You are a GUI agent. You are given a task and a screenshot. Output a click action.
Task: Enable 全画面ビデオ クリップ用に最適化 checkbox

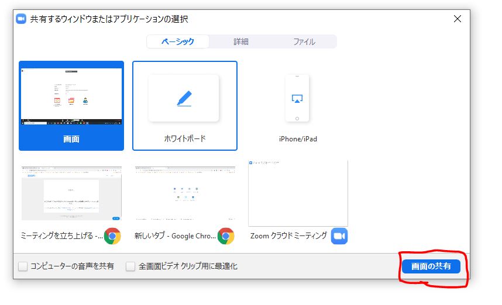(130, 266)
